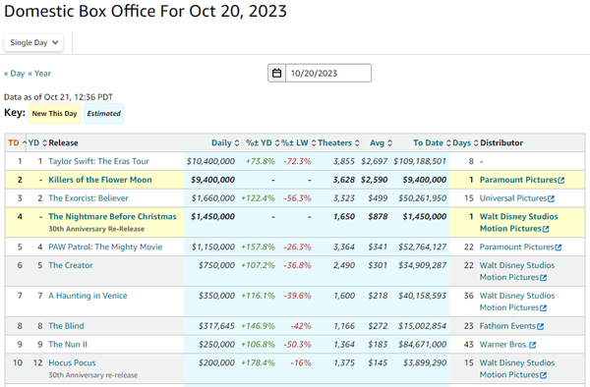The image size is (590, 387).
Task: Go to the previous Day link
Action: pos(15,74)
